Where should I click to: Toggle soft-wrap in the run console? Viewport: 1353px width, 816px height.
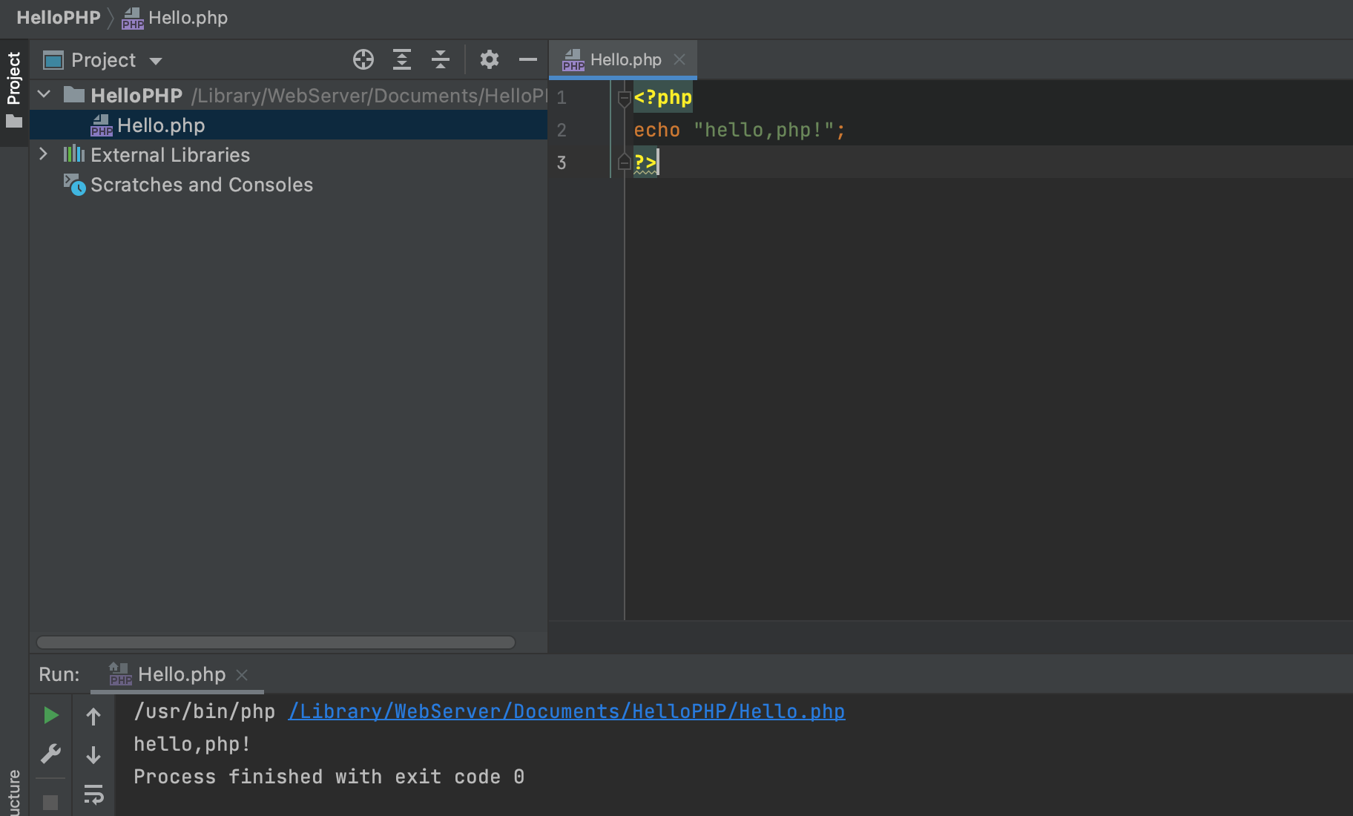tap(93, 794)
